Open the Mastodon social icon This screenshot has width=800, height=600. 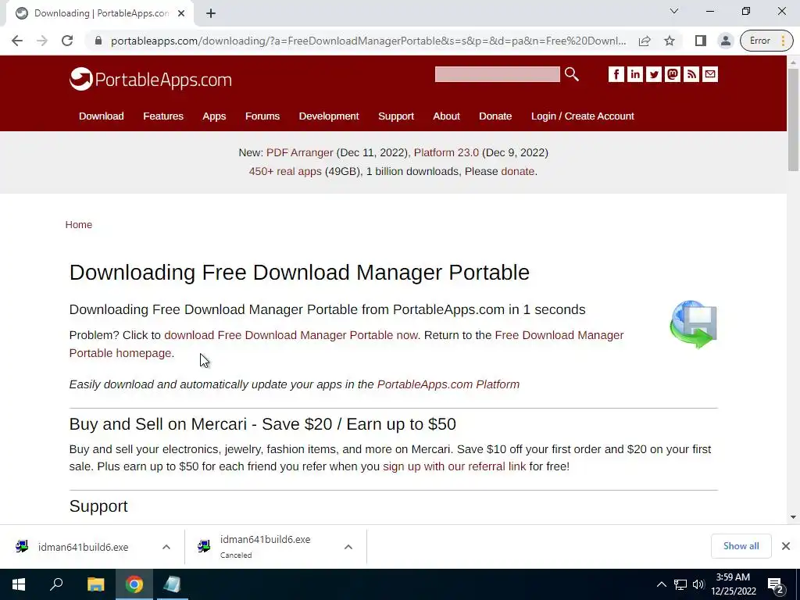673,74
